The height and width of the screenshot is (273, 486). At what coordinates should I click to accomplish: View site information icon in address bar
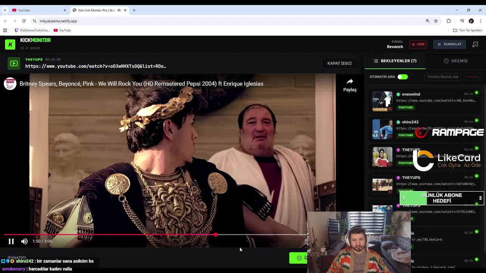(x=35, y=21)
